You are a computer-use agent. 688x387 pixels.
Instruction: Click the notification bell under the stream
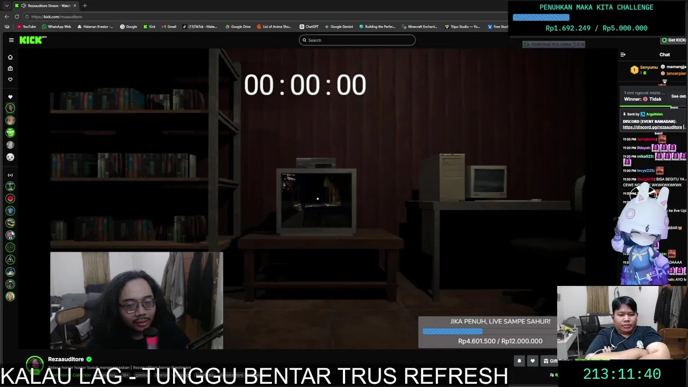(x=519, y=361)
